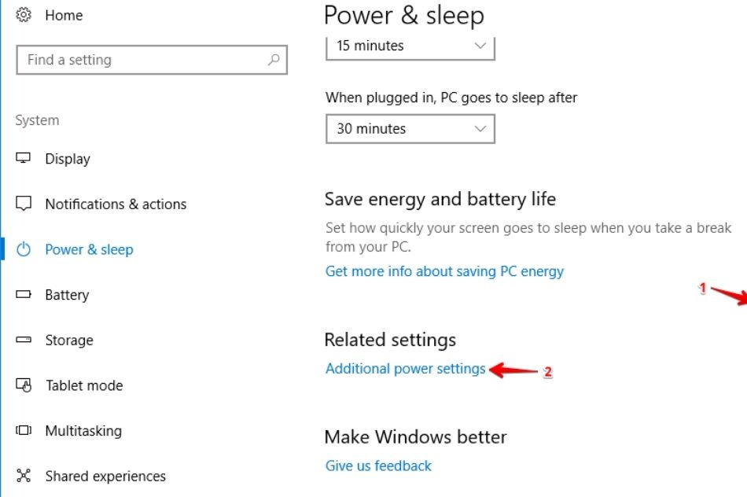Open Notifications & actions via its bell icon

(24, 204)
